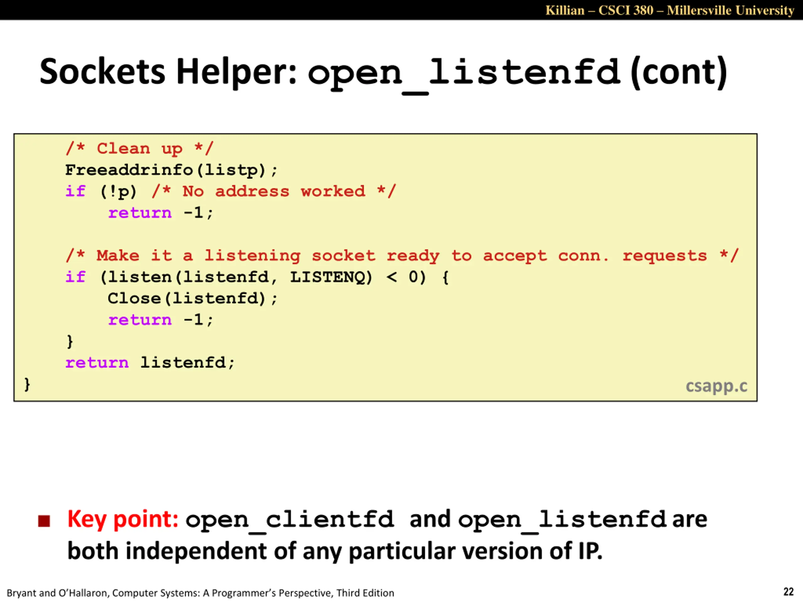Click the code line 'if (!p) /* No address worked */'
Screen dimensions: 803x602
coord(231,191)
